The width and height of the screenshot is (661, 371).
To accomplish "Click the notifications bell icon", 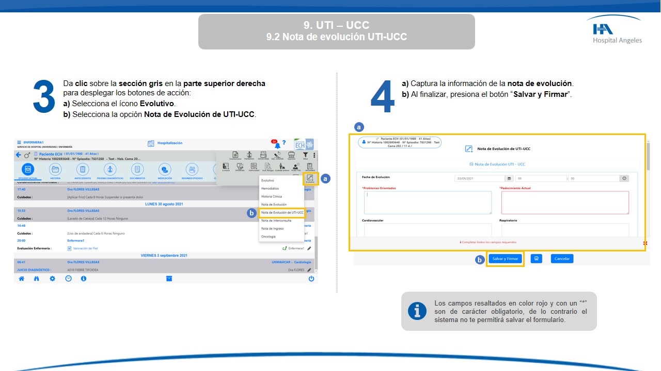I will click(x=277, y=144).
